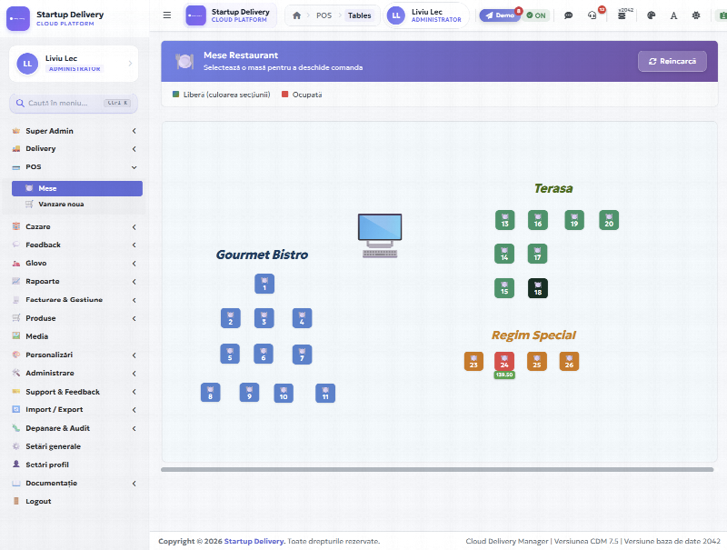This screenshot has width=727, height=550.
Task: Open the headset support icon
Action: pos(593,15)
